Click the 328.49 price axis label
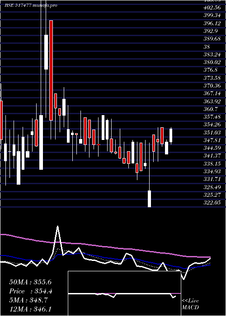This screenshot has width=226, height=316. click(212, 187)
